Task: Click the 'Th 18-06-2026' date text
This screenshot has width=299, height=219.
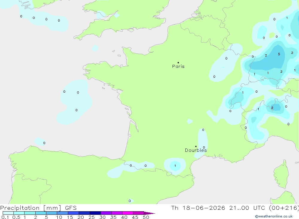Action: 198,208
